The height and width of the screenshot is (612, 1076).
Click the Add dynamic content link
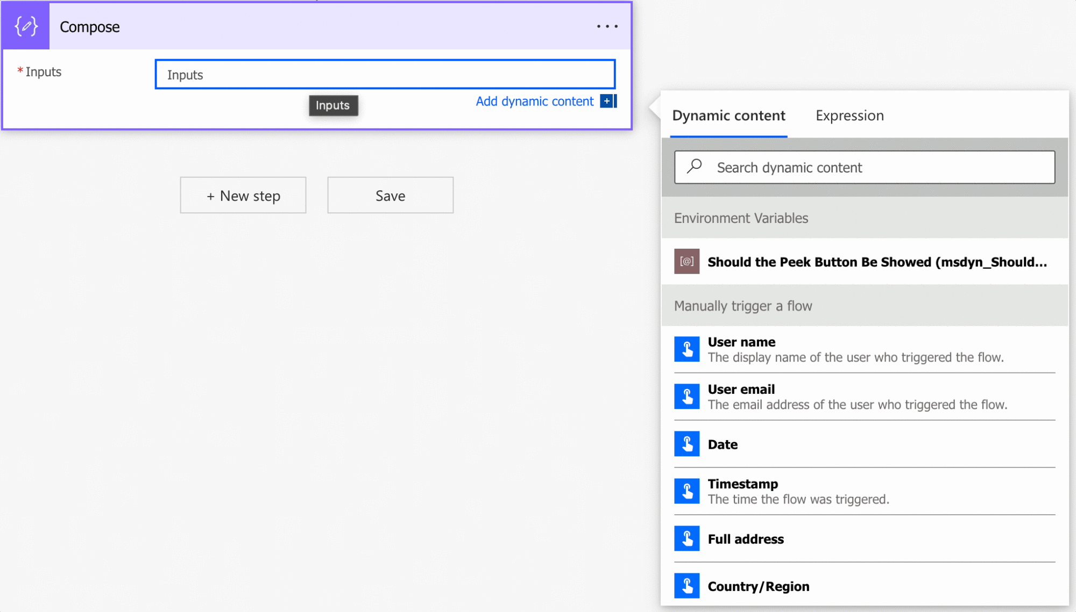[x=534, y=102]
